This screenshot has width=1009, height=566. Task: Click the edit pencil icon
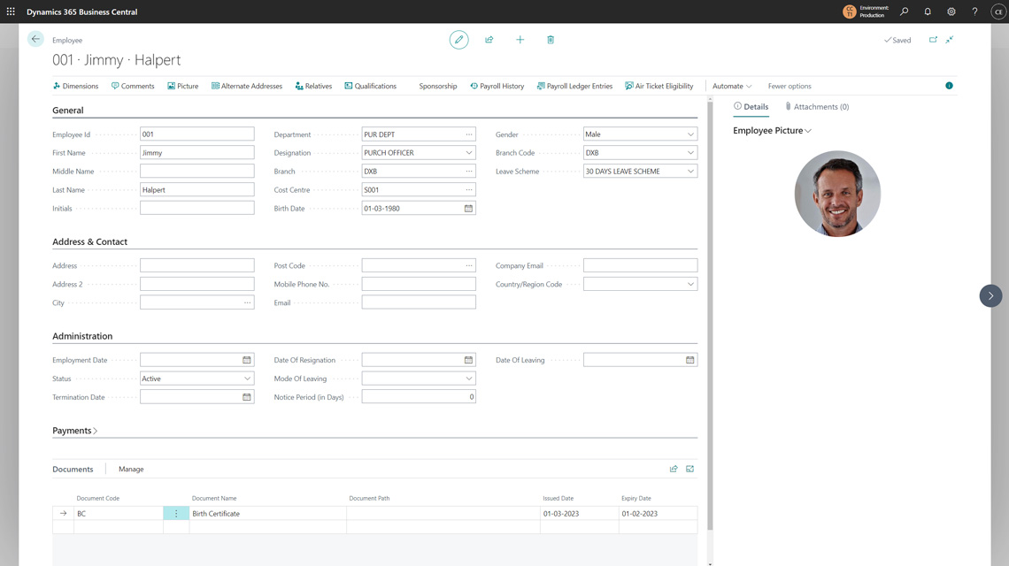click(x=458, y=40)
